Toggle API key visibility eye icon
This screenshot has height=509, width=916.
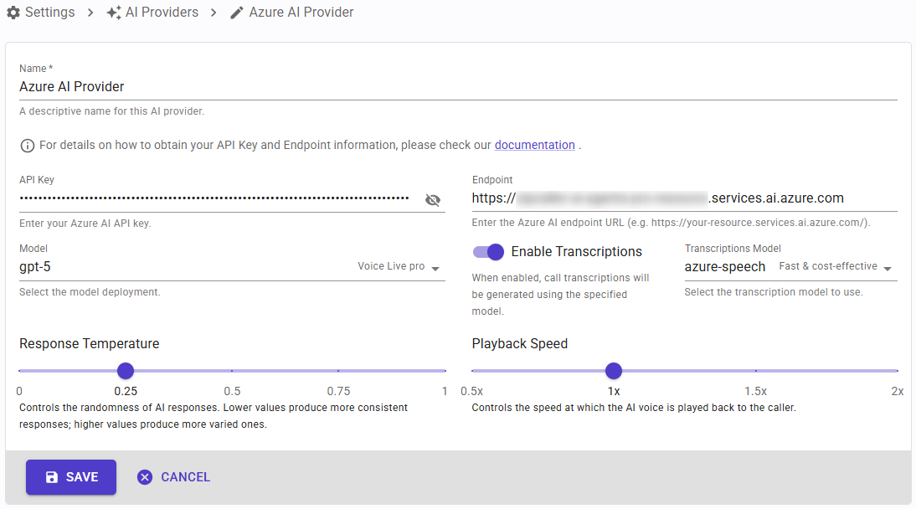point(433,200)
